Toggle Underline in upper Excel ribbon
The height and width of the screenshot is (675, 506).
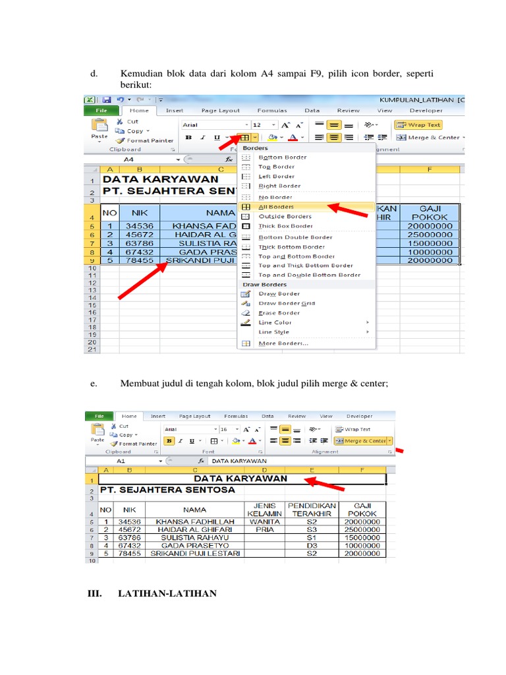click(x=217, y=137)
